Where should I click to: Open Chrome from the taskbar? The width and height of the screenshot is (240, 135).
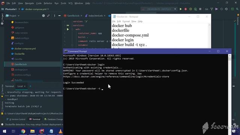pyautogui.click(x=23, y=131)
